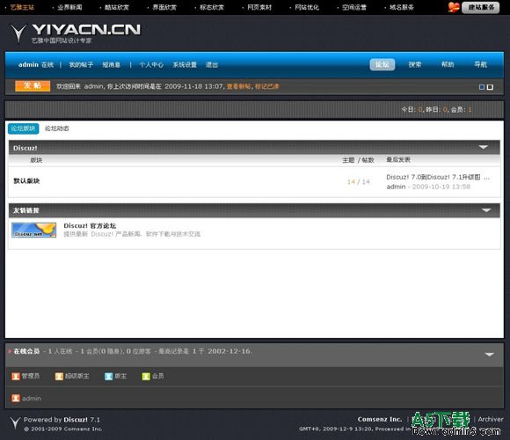
Task: Open 系统设置
Action: 185,65
